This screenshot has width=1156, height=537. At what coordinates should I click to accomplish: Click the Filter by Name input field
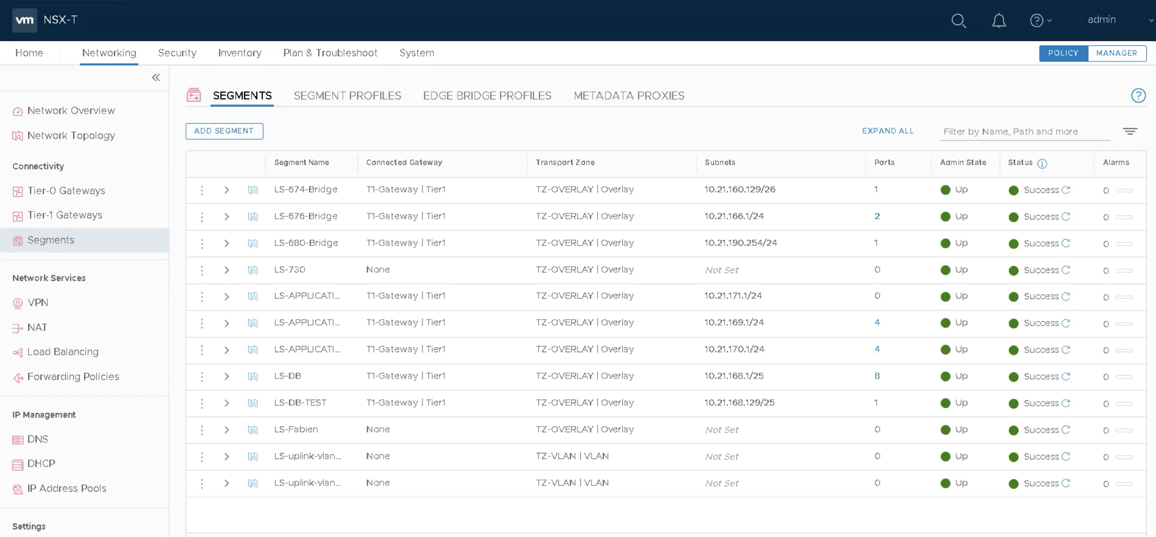[x=1024, y=131]
